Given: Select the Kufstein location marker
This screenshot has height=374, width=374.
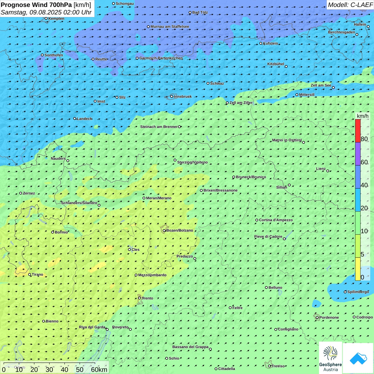Looking at the screenshot, I should tap(261, 43).
